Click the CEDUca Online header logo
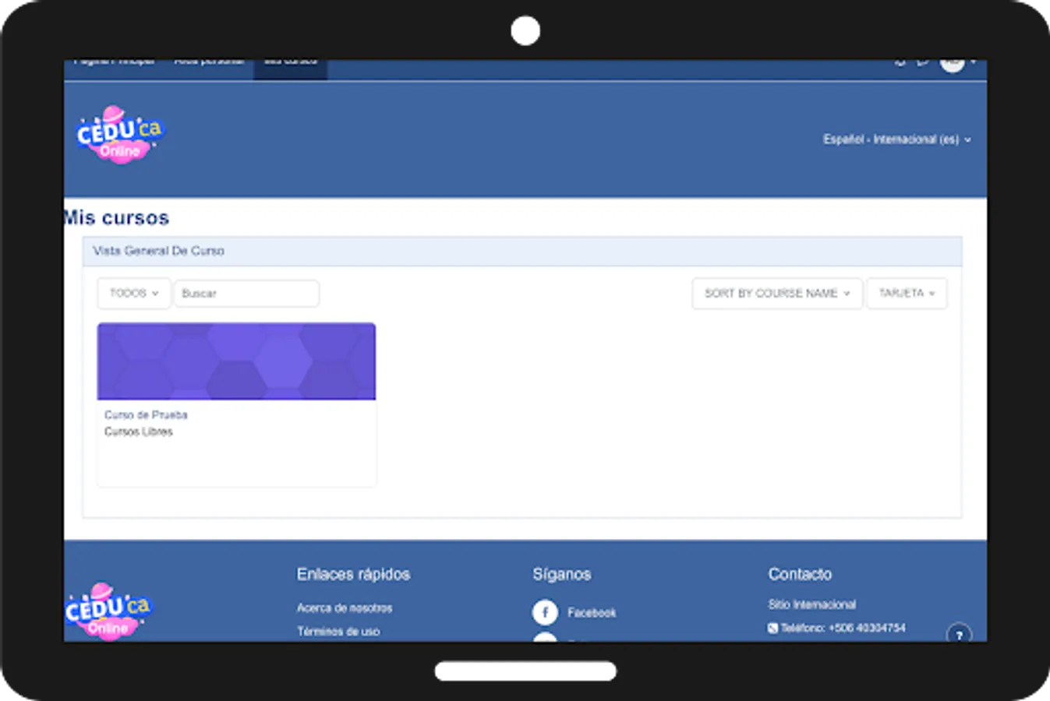This screenshot has height=701, width=1050. [119, 135]
